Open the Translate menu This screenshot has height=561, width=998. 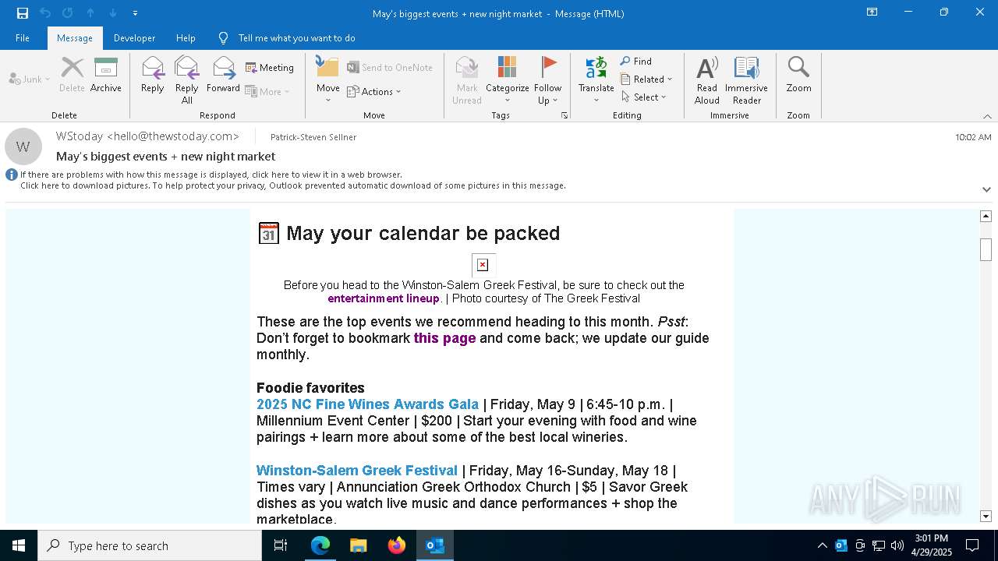point(596,80)
